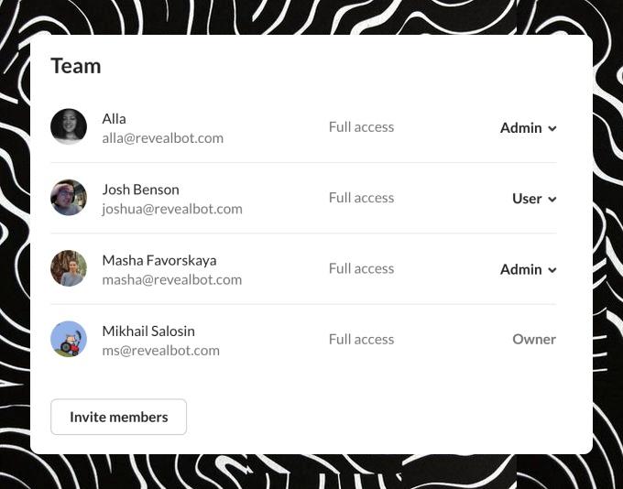Click the Team heading
This screenshot has width=623, height=489.
[x=76, y=66]
